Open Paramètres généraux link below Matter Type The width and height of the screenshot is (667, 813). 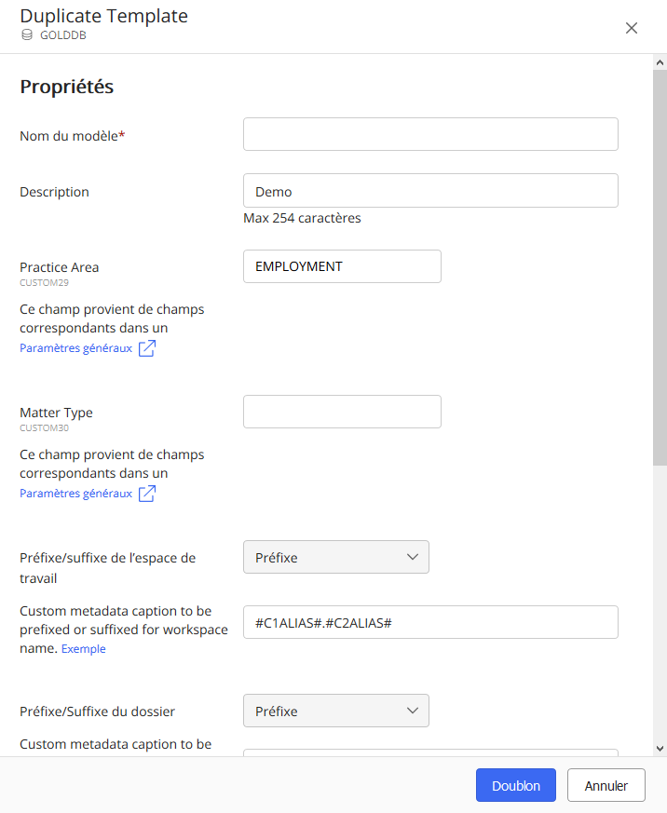point(76,494)
